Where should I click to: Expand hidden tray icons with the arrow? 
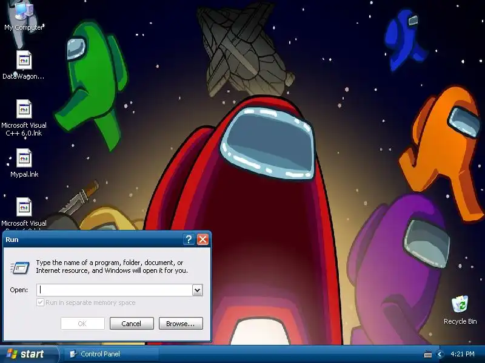(440, 355)
